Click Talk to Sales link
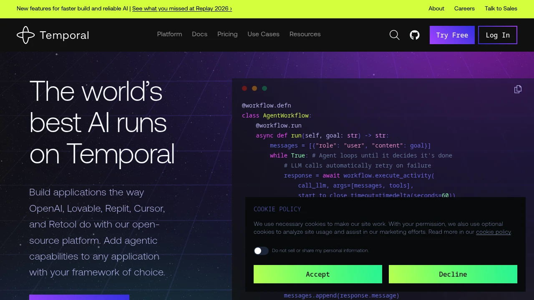534x300 pixels. point(501,8)
